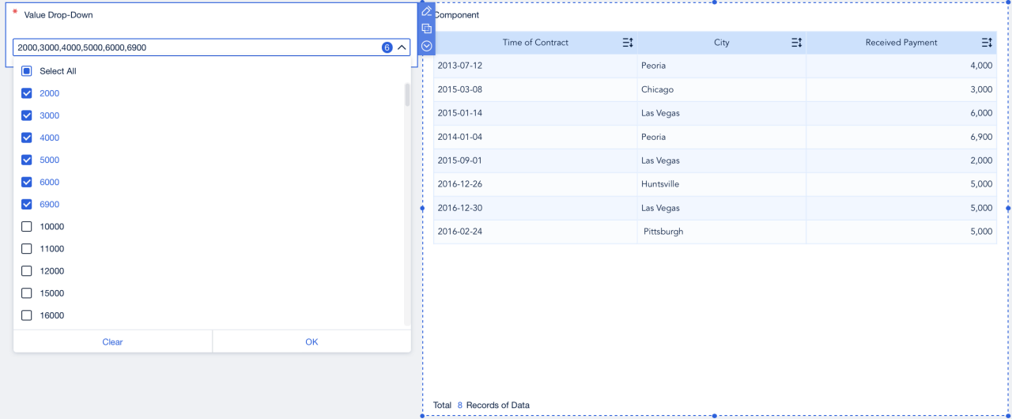
Task: Uncheck the 4000 checkbox
Action: [27, 138]
